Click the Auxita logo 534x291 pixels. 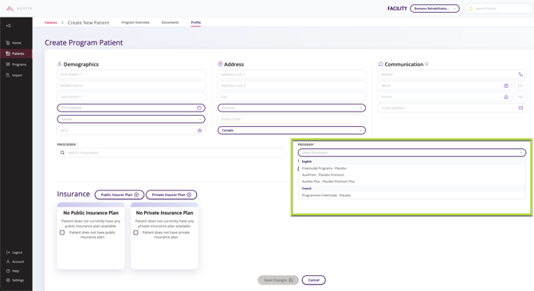[19, 8]
